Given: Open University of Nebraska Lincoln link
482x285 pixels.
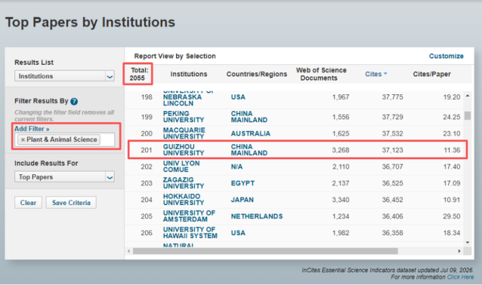Looking at the screenshot, I should [x=183, y=99].
